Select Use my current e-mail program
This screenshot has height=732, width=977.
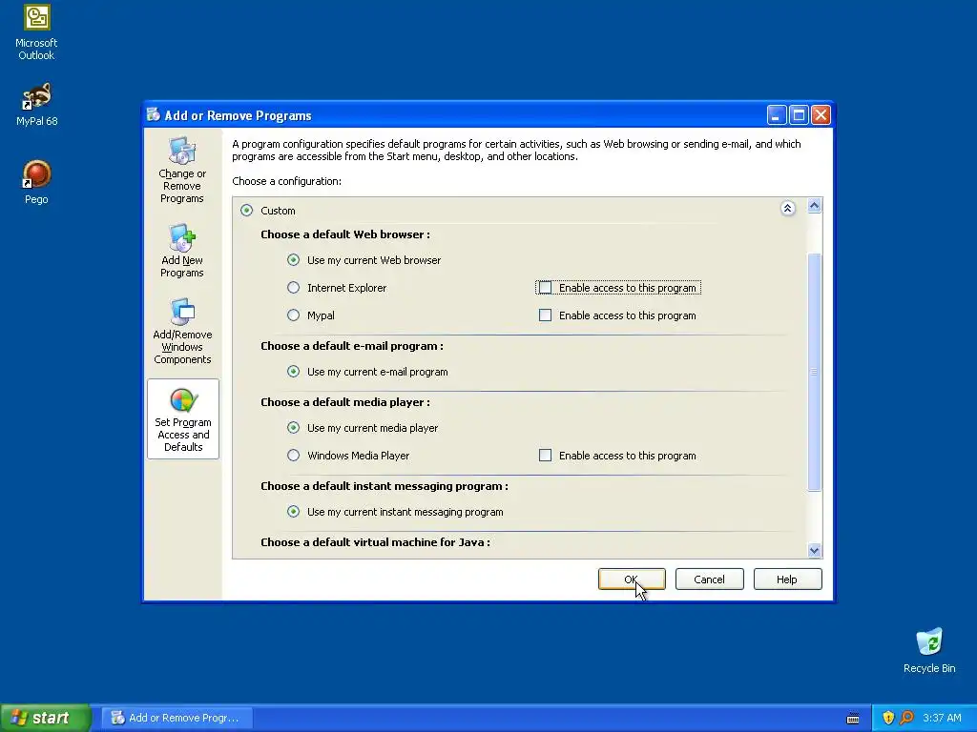pos(294,372)
